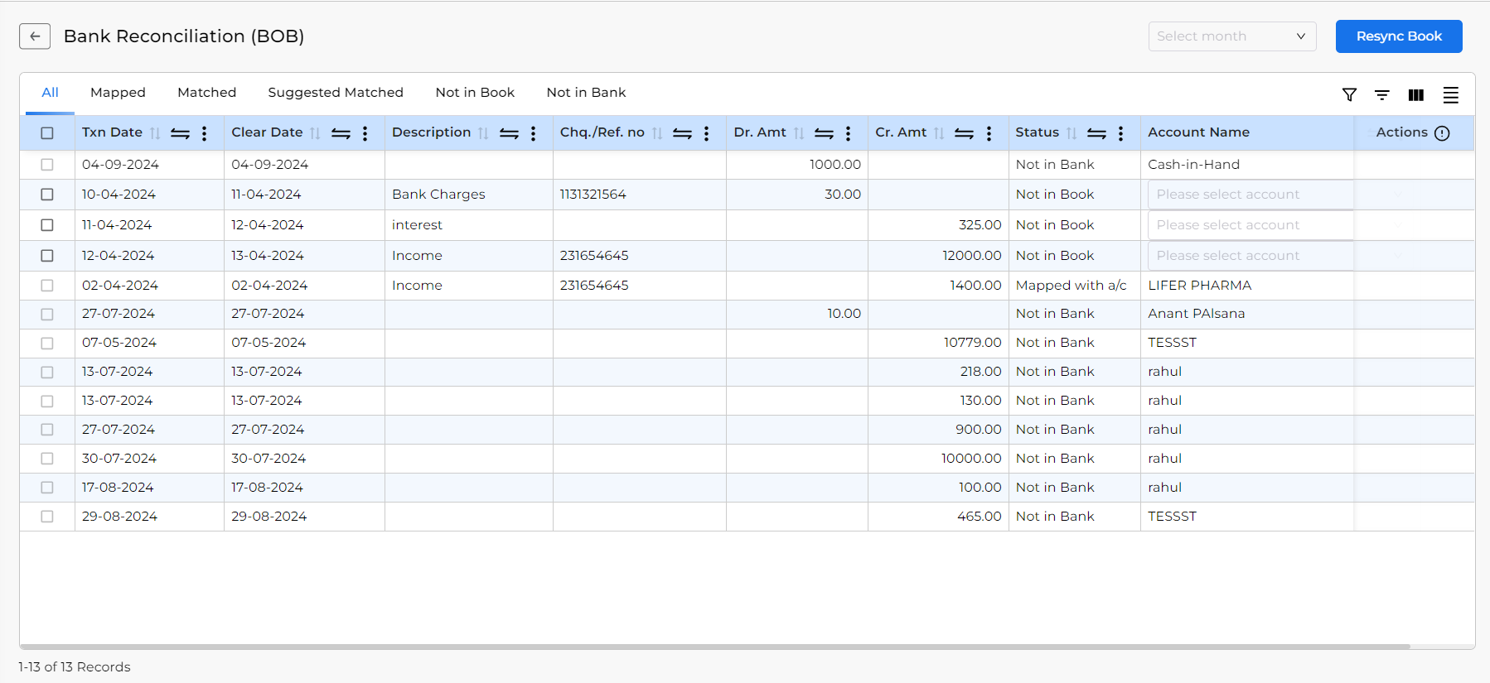Sort by Chq./Ref. no column arrows
The height and width of the screenshot is (683, 1490).
[x=657, y=133]
